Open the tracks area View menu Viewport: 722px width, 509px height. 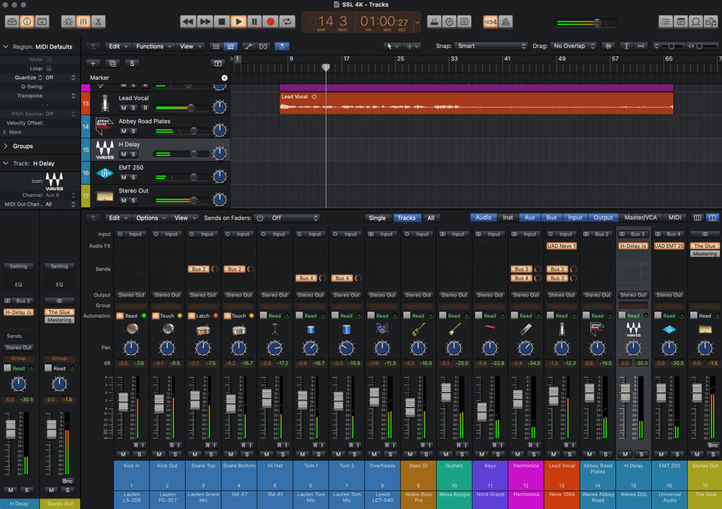click(190, 46)
